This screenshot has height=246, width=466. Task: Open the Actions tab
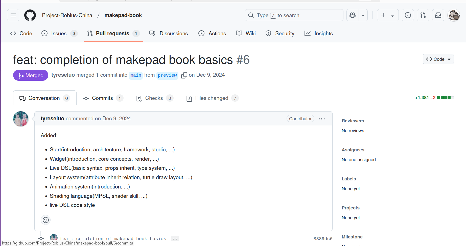[x=212, y=34]
